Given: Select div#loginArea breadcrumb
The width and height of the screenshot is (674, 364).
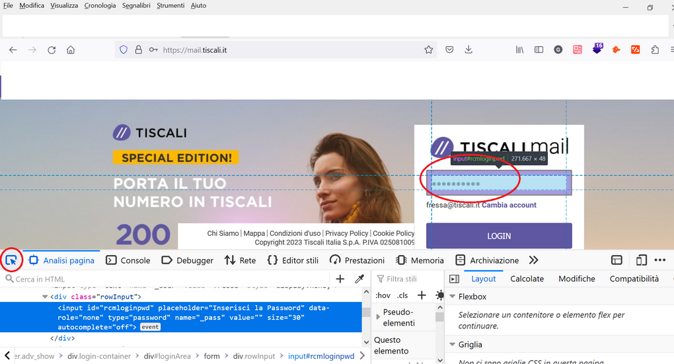Looking at the screenshot, I should (x=167, y=356).
